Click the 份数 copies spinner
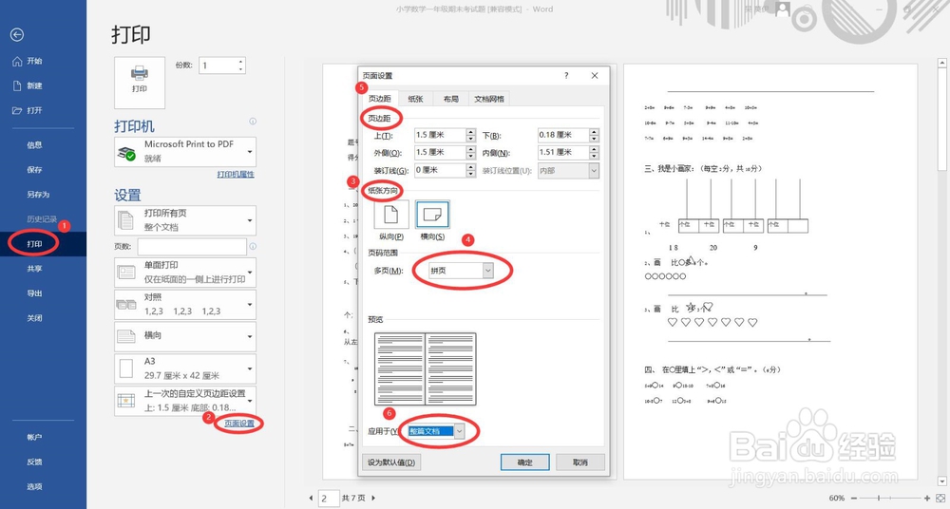Viewport: 950px width, 509px height. [241, 66]
